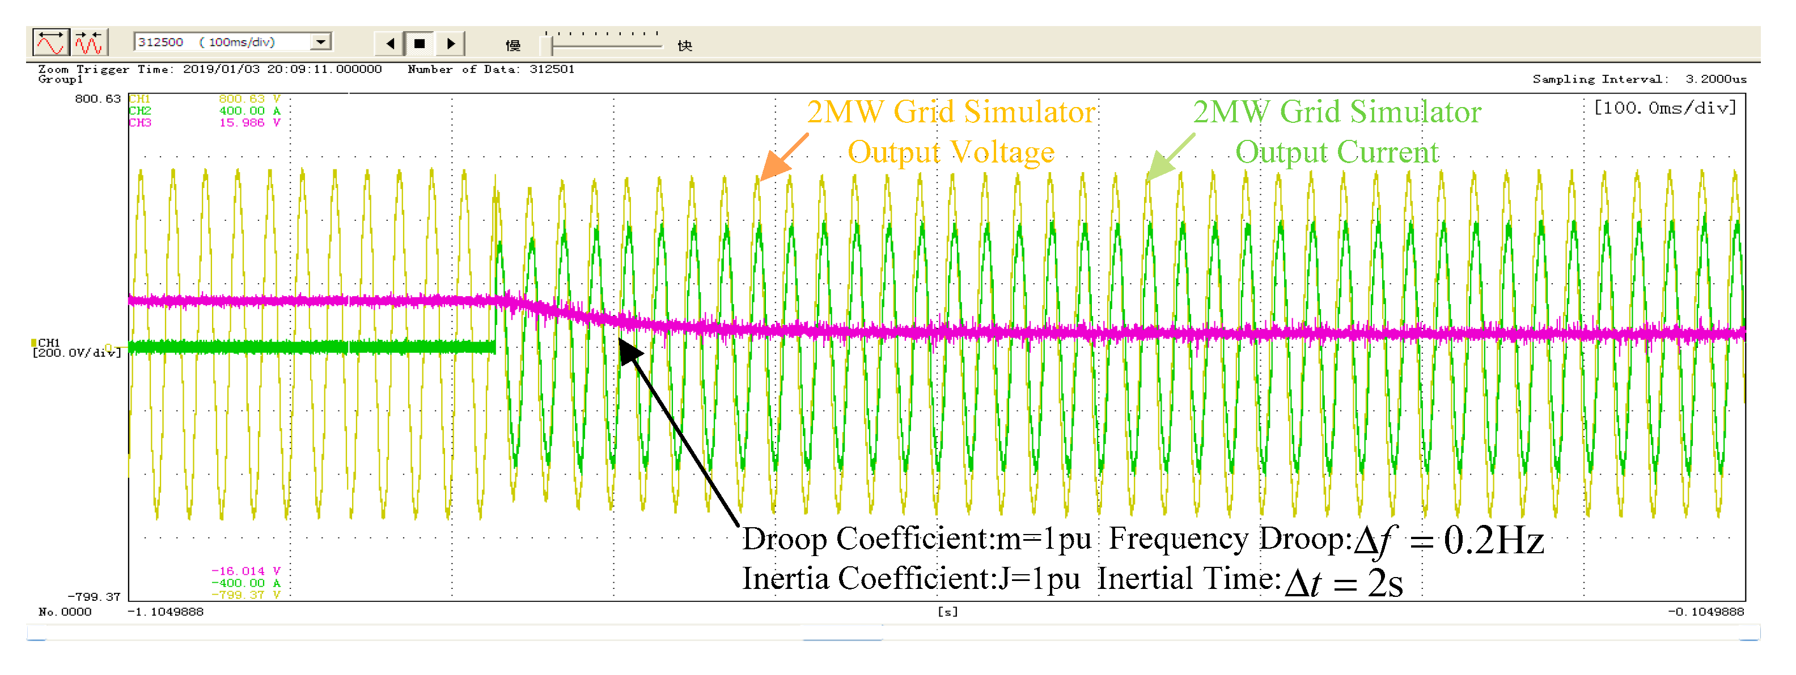1796x675 pixels.
Task: Click the compress time axis waveform icon
Action: click(89, 43)
